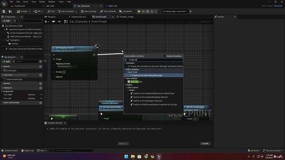This screenshot has height=160, width=285.
Task: Open the Edit menu
Action: [18, 2]
